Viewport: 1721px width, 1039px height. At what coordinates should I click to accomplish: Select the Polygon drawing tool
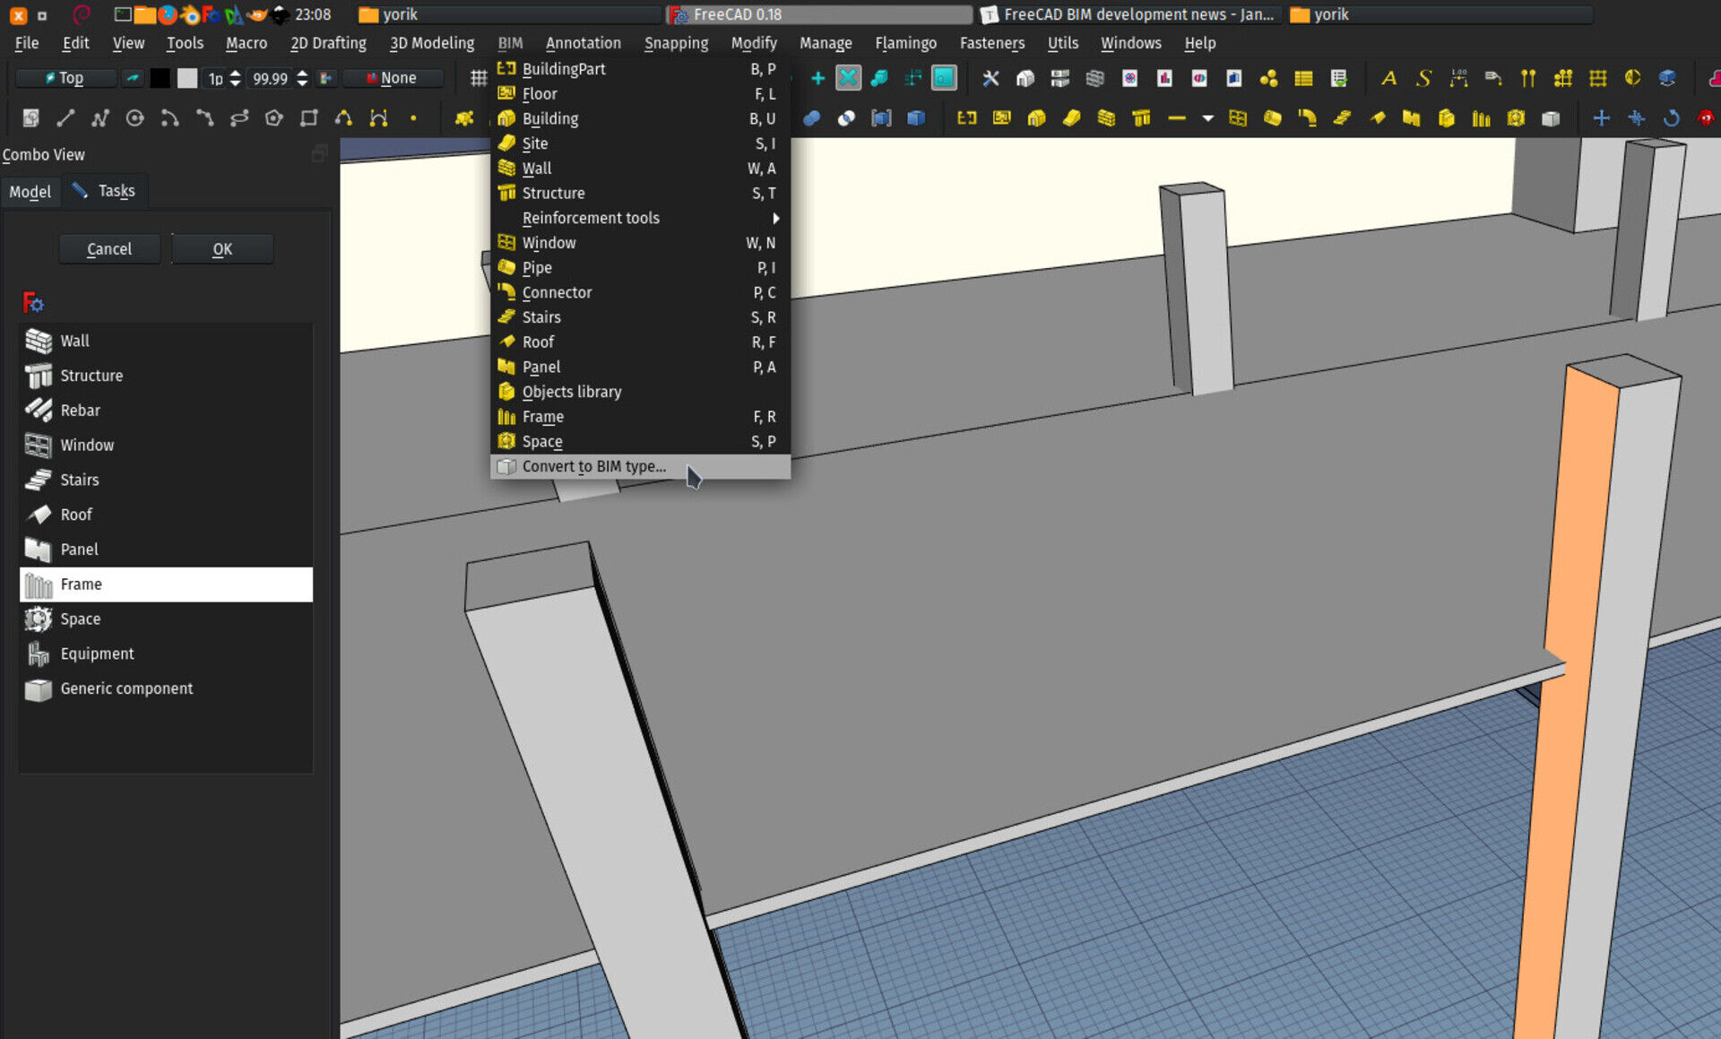pos(273,117)
